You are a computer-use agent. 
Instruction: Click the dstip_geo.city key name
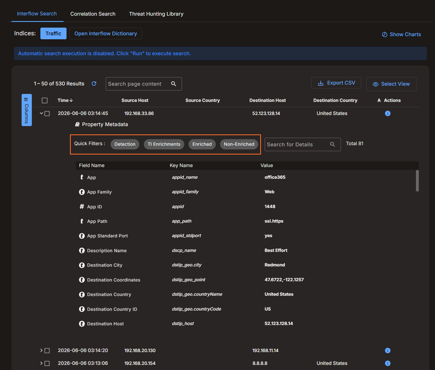pyautogui.click(x=187, y=265)
